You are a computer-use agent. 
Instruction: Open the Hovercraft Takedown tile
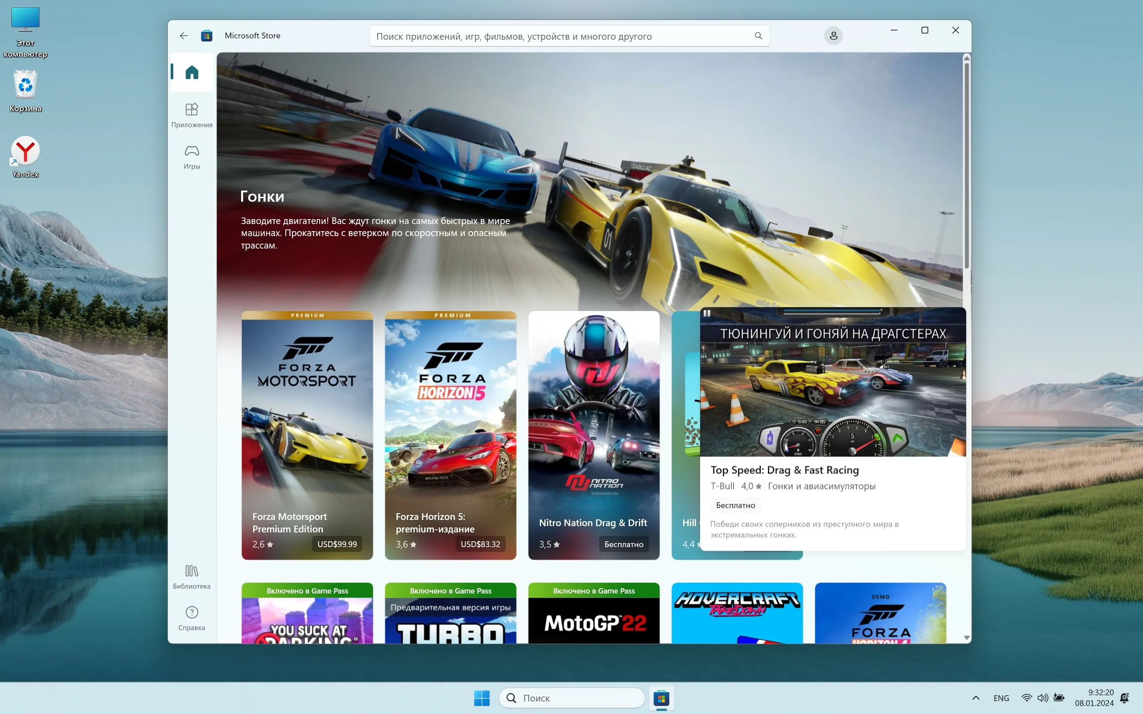(x=737, y=614)
